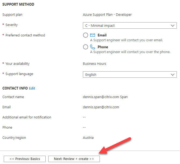Image resolution: width=180 pixels, height=164 pixels.
Task: Click the CONTACT INFO heading
Action: [15, 88]
